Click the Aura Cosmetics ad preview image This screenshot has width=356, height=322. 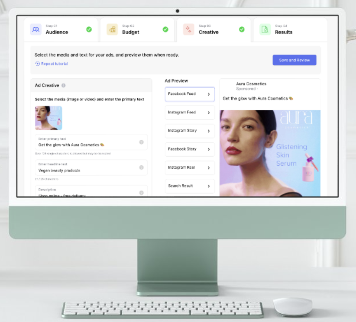270,153
